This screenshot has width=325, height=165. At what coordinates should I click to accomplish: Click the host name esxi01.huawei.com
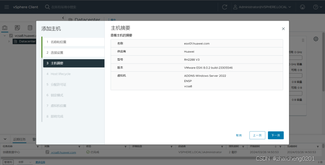click(x=197, y=44)
